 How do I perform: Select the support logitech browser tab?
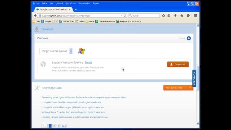tap(53, 9)
